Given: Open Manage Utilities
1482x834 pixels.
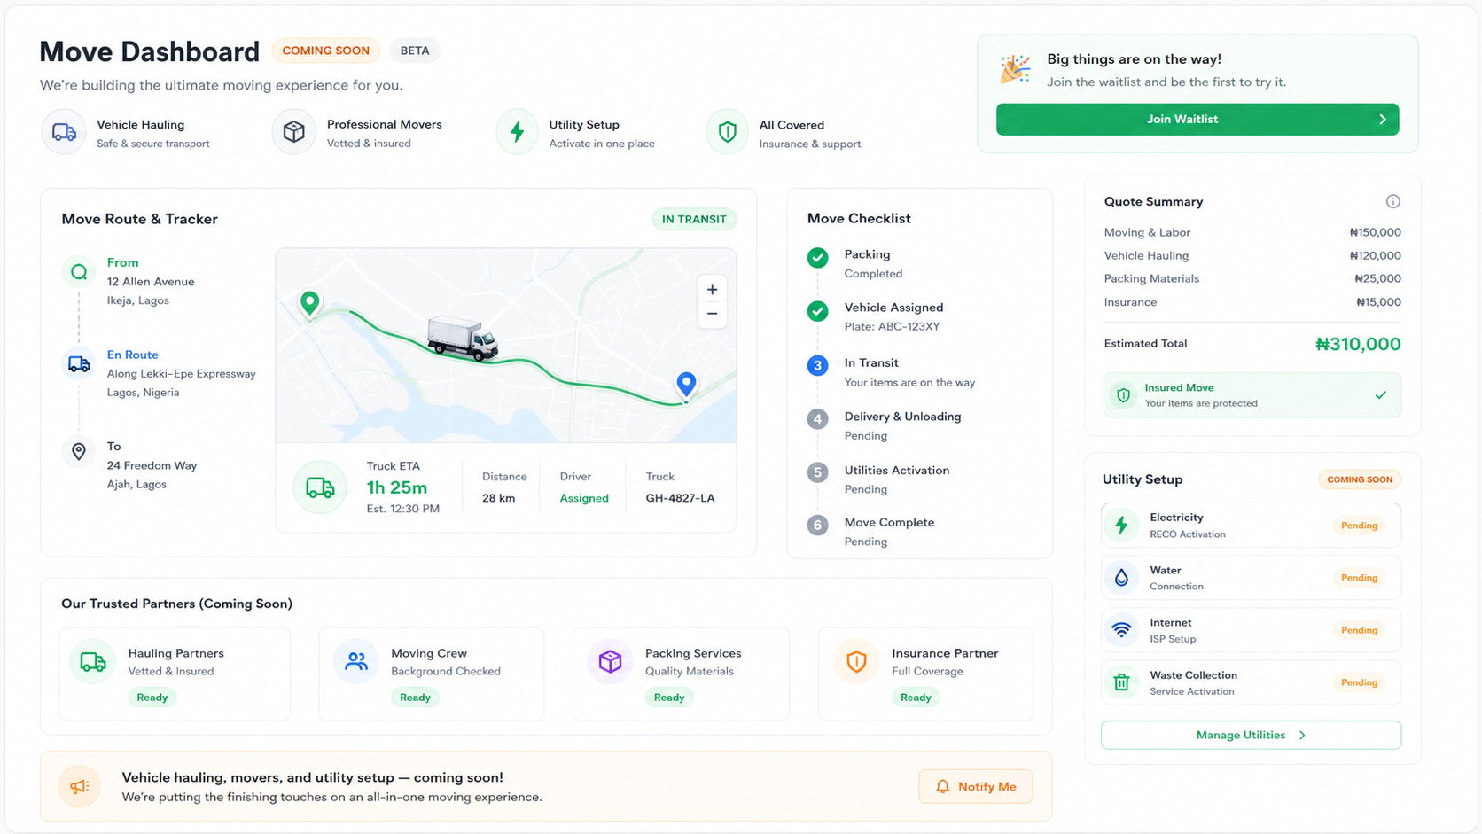Looking at the screenshot, I should (x=1251, y=735).
